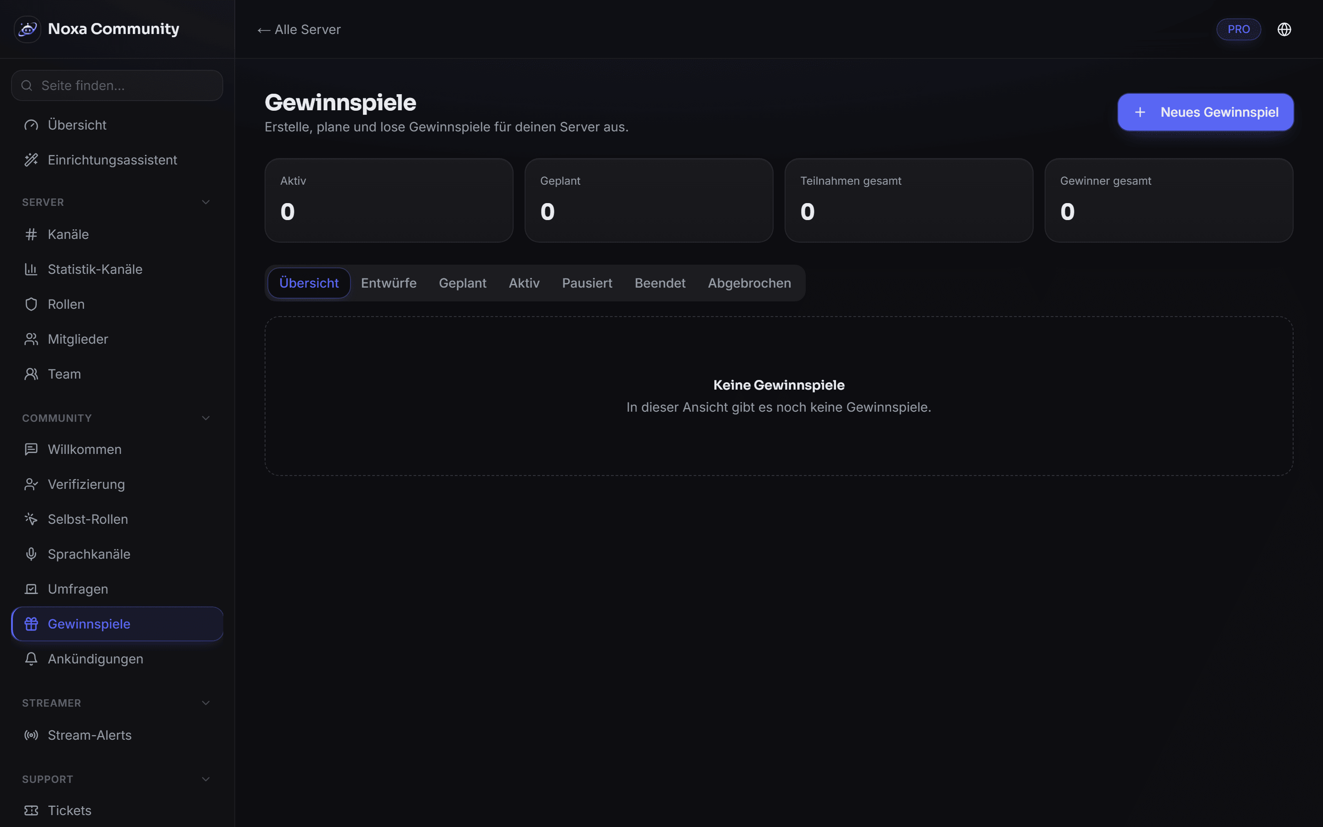
Task: Click the Geplant statistics card
Action: click(x=649, y=200)
